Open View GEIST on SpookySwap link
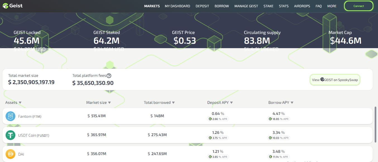Viewport: 378px width, 162px height. tap(335, 80)
